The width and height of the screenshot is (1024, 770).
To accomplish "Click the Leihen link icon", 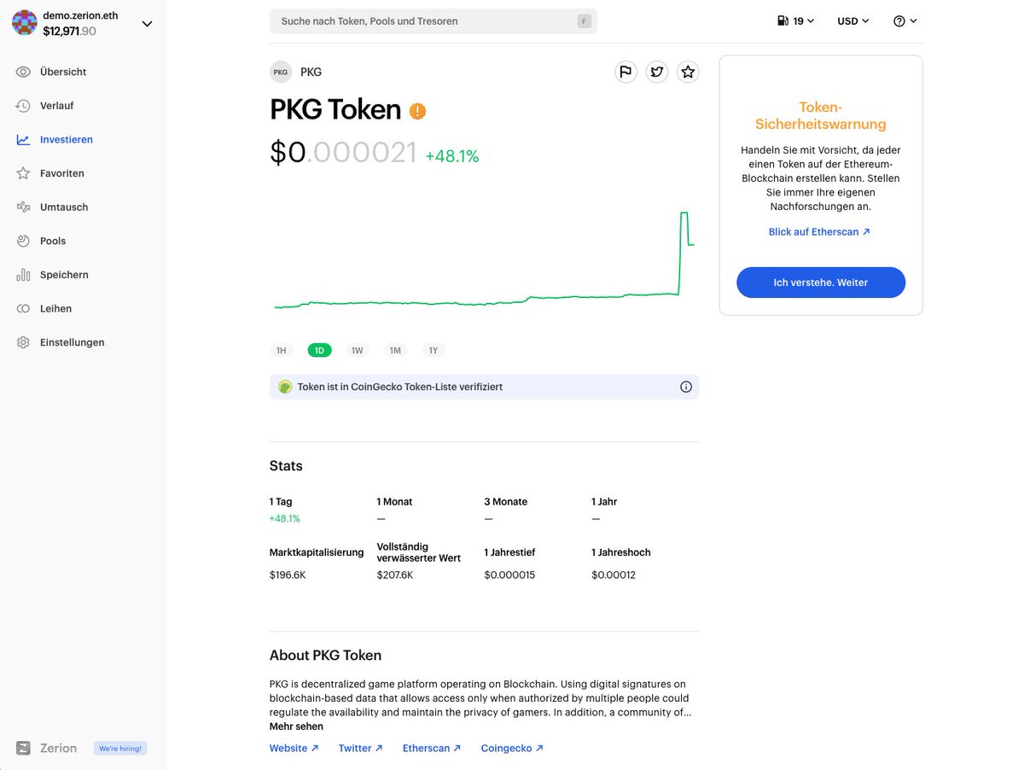I will coord(23,308).
